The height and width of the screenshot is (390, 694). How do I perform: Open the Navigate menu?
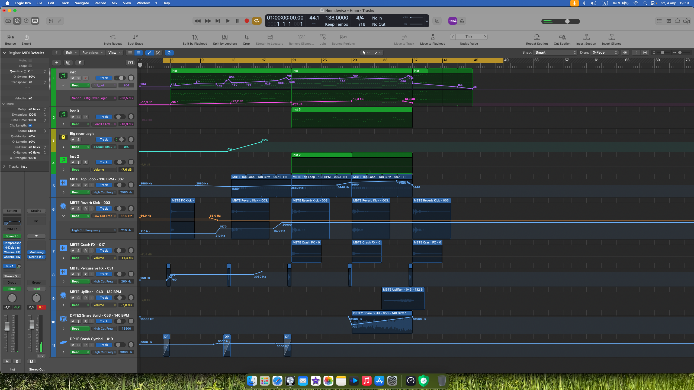click(82, 3)
